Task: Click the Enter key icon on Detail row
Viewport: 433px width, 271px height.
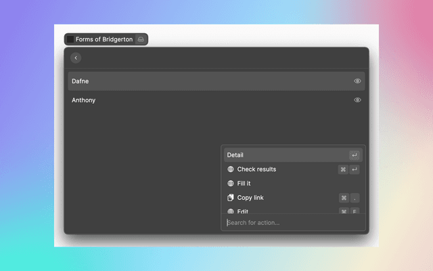Action: [x=354, y=155]
